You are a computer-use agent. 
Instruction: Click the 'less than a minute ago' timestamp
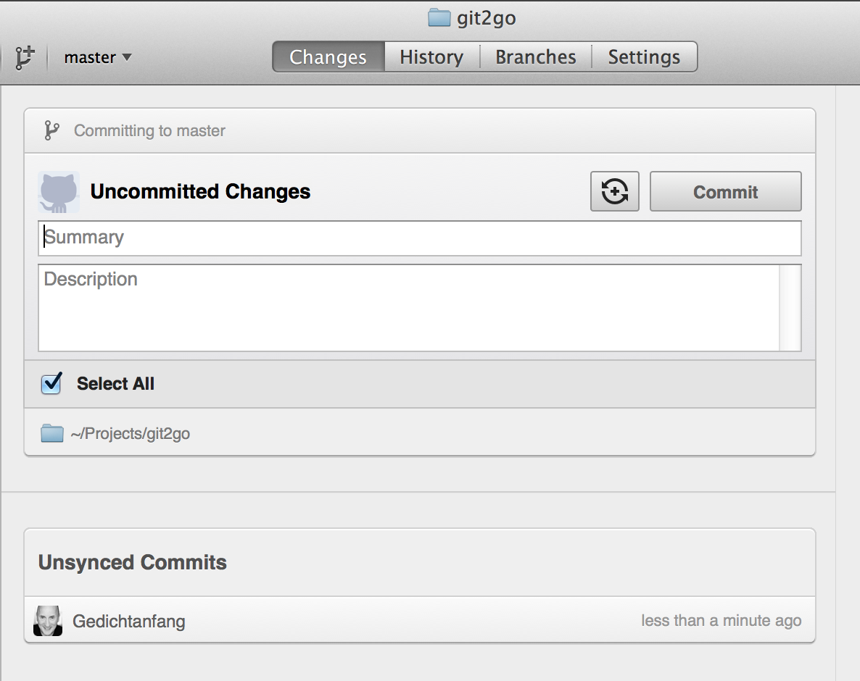point(722,620)
